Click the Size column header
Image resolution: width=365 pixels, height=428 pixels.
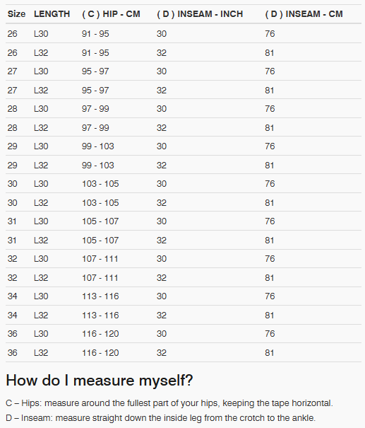[x=16, y=14]
